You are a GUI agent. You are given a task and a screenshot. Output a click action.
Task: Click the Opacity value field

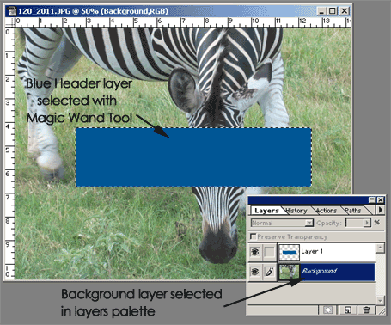(355, 223)
